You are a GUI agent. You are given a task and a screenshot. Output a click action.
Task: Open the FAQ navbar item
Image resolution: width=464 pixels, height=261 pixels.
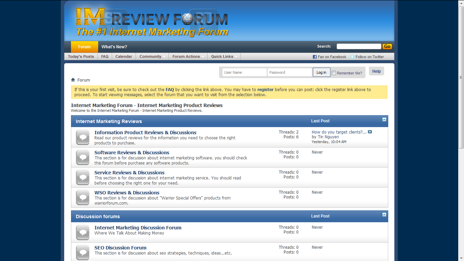[x=105, y=56]
